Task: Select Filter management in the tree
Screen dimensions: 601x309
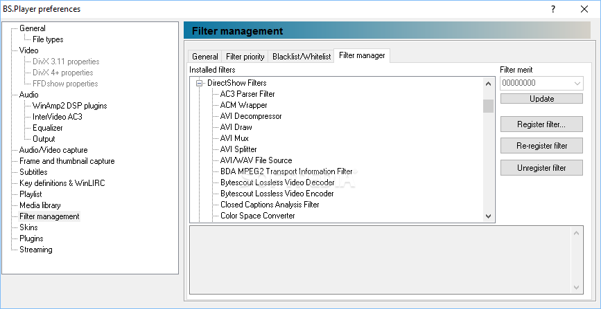Action: click(49, 216)
